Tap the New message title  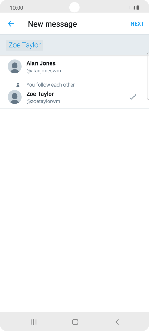pyautogui.click(x=52, y=24)
